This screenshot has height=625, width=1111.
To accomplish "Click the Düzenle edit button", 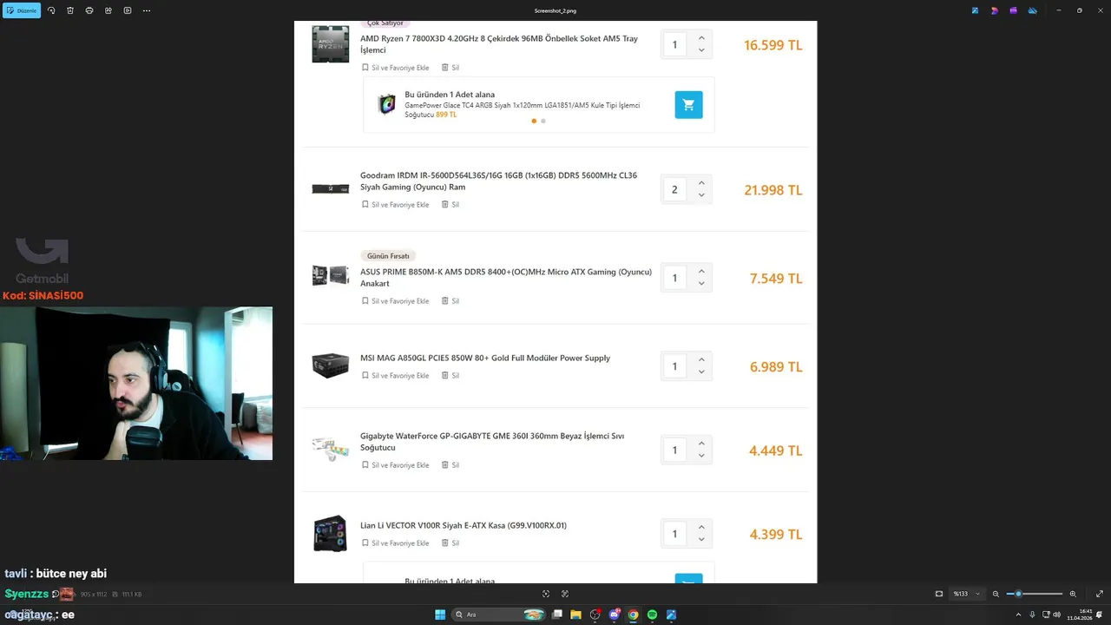I will tap(22, 10).
